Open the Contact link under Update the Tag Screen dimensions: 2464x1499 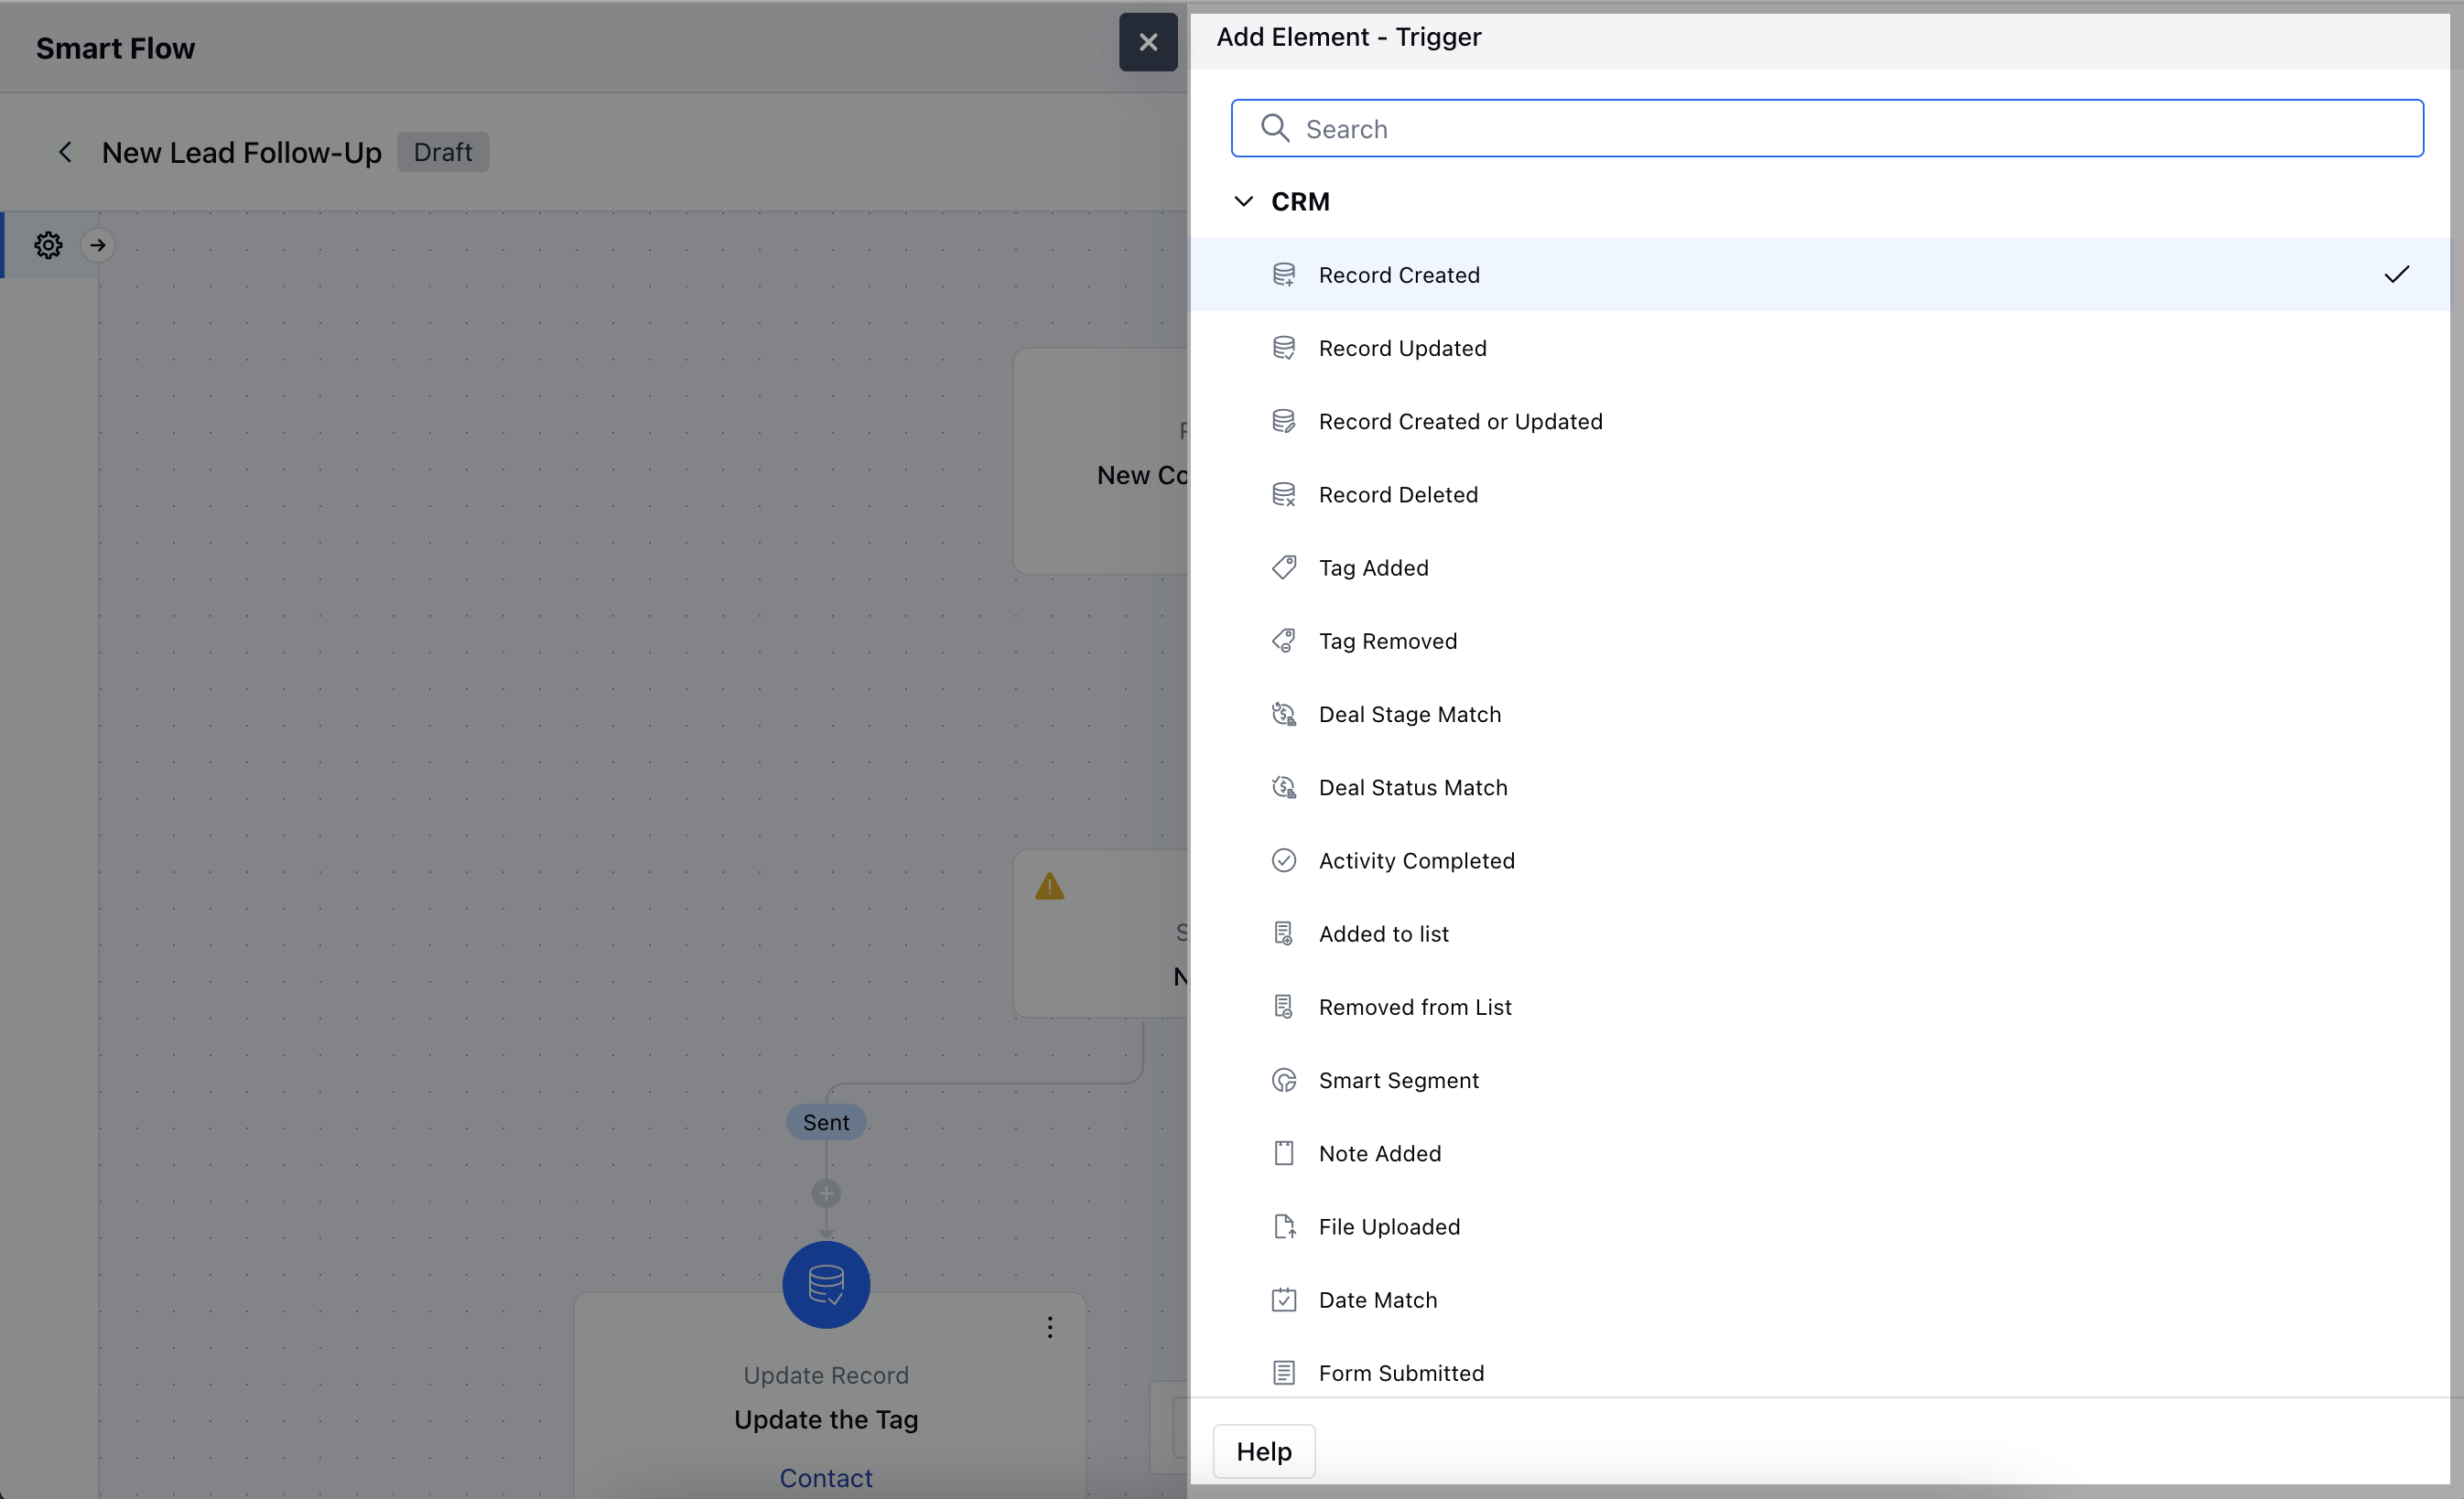pyautogui.click(x=826, y=1478)
